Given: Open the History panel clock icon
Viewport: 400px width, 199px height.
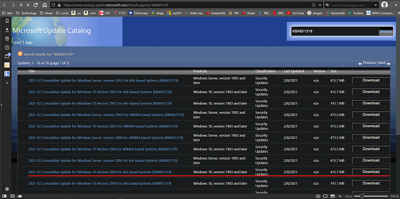Looking at the screenshot, I should point(7,47).
